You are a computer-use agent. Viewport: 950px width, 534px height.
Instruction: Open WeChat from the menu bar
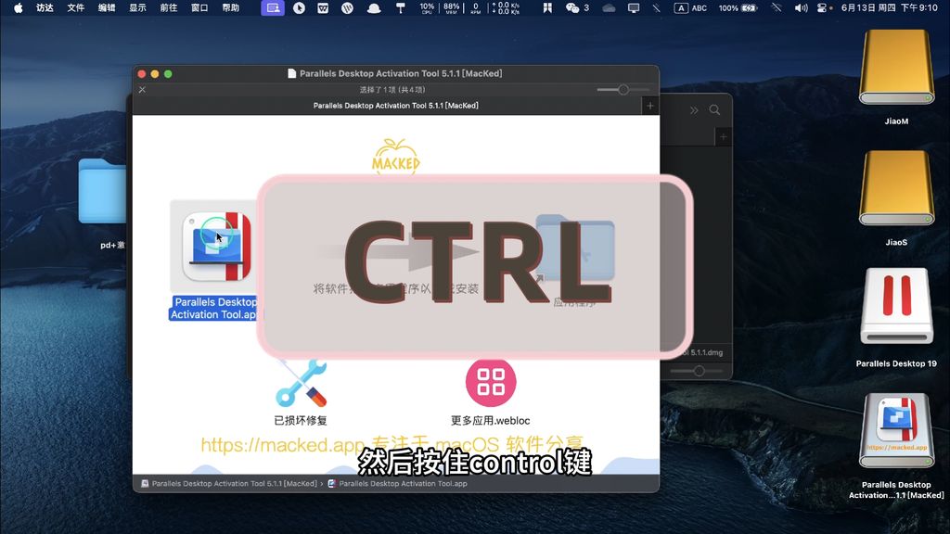click(576, 7)
